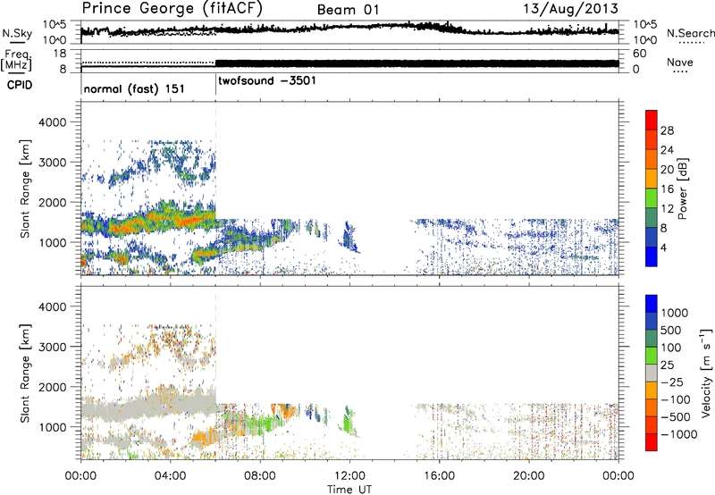The height and width of the screenshot is (495, 715).
Task: Click the '12:00' time tick label
Action: (349, 476)
